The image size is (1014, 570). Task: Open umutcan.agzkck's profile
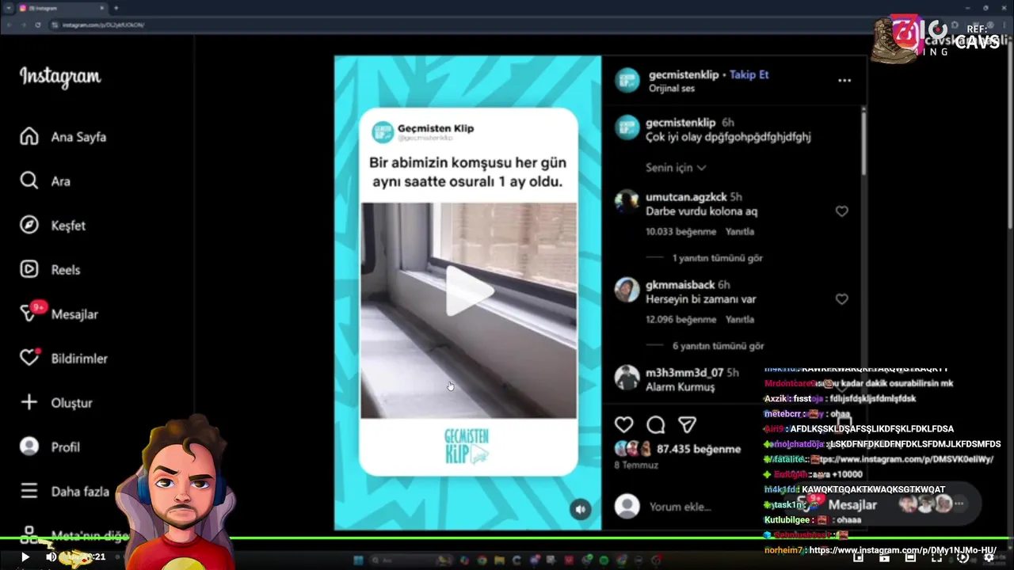coord(686,196)
